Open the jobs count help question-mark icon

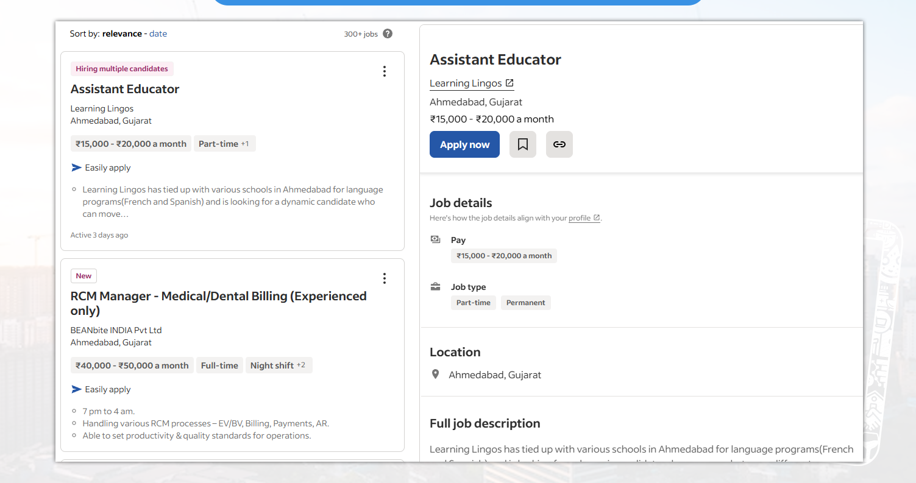click(388, 34)
